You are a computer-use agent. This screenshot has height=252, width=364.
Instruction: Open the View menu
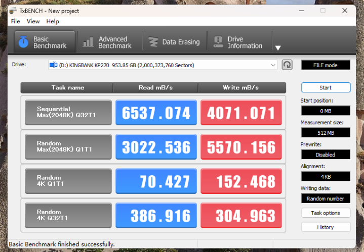pyautogui.click(x=33, y=21)
